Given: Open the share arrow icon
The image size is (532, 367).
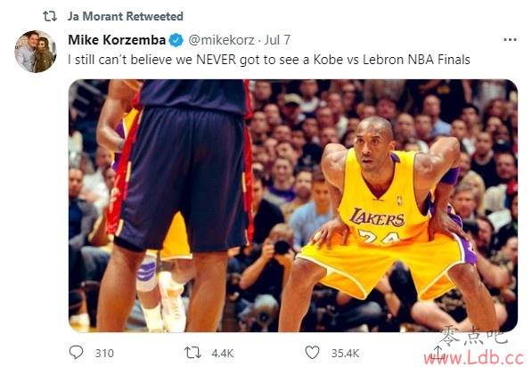Looking at the screenshot, I should [438, 353].
